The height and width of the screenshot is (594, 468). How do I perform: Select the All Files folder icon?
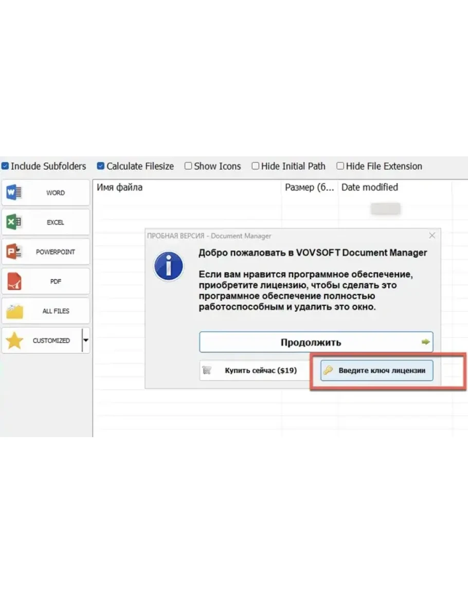point(14,311)
